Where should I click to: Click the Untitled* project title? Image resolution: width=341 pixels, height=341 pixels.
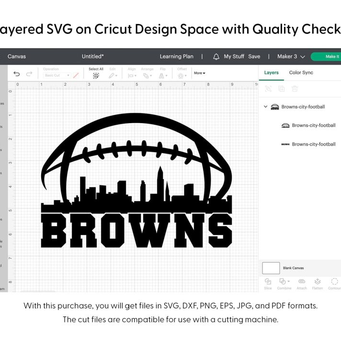tap(92, 57)
